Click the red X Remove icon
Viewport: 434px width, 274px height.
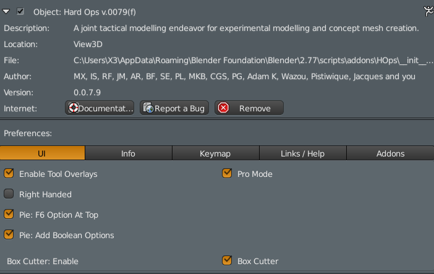223,108
